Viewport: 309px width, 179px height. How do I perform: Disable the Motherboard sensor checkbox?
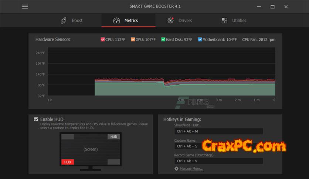point(200,40)
